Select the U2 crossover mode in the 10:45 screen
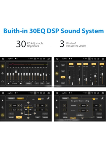Image resolution: width=106 pixels, height=150 pixels. [x=63, y=71]
